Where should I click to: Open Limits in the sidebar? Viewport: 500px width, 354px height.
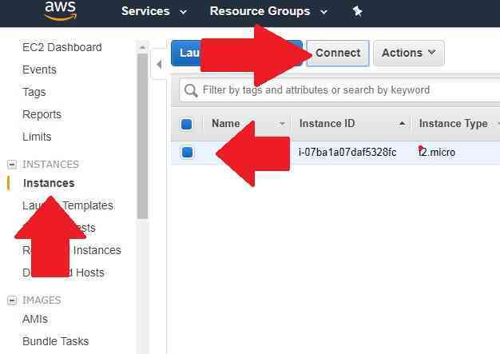tap(37, 137)
